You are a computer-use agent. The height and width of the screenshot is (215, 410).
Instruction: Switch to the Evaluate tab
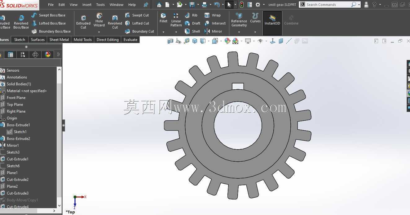[x=130, y=40]
